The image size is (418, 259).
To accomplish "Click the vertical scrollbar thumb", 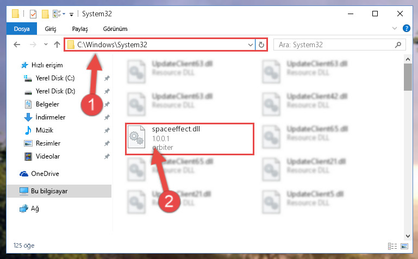I will (408, 77).
